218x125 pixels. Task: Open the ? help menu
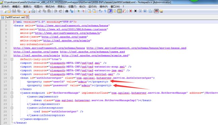click(x=123, y=6)
